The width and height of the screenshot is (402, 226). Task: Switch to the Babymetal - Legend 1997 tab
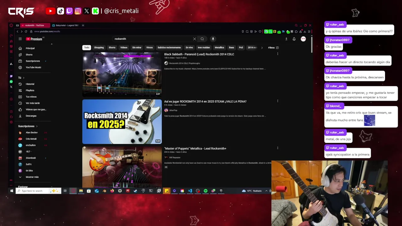pyautogui.click(x=65, y=25)
